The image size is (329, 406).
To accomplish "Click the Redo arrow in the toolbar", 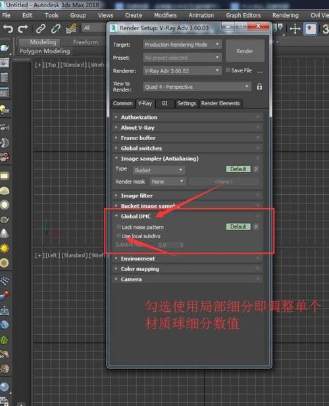I will pyautogui.click(x=23, y=28).
